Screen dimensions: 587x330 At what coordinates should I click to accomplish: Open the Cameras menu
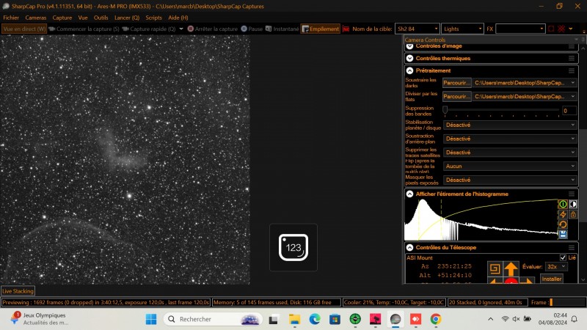(36, 18)
